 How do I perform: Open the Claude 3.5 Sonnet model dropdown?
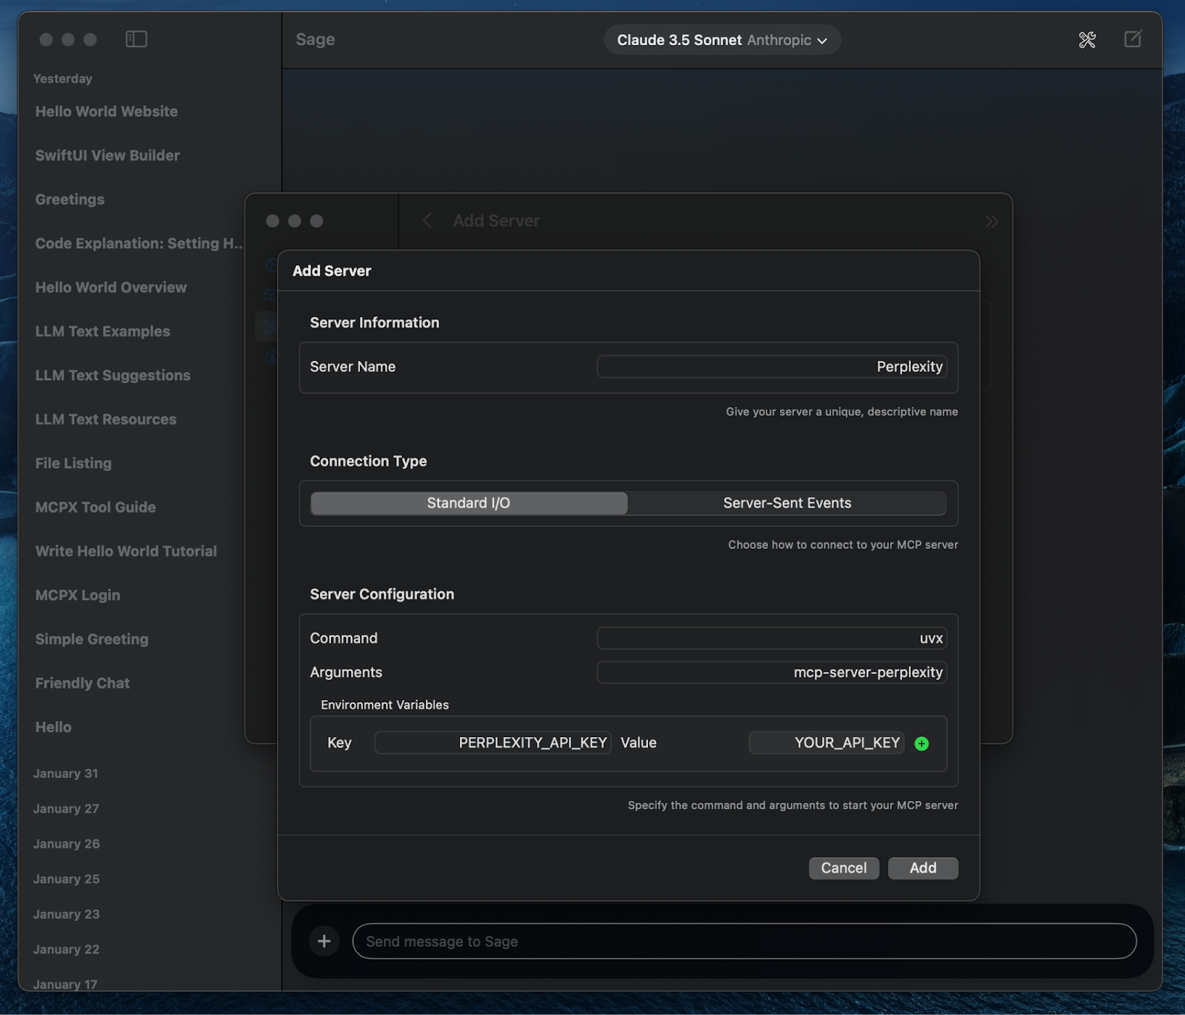click(722, 40)
